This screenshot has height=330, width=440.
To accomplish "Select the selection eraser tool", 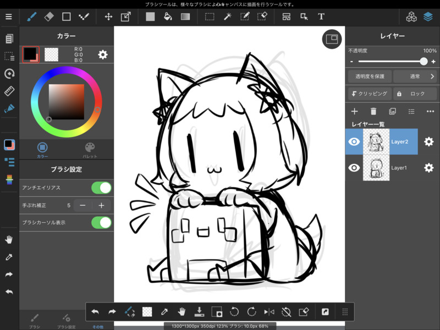I will pyautogui.click(x=262, y=17).
